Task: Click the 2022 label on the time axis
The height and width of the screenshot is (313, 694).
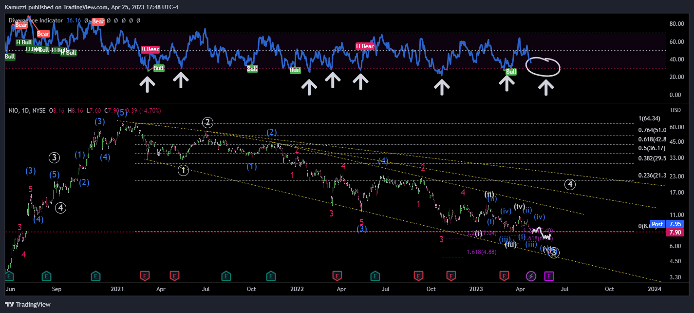Action: pyautogui.click(x=297, y=289)
